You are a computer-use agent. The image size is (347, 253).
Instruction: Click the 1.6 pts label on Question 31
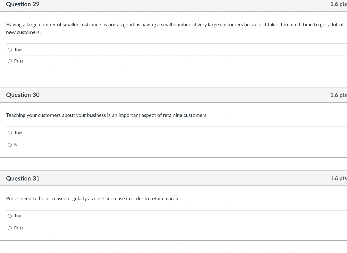coord(338,178)
